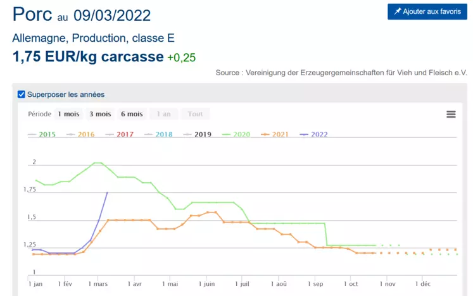Hide the 2020 green series

236,135
